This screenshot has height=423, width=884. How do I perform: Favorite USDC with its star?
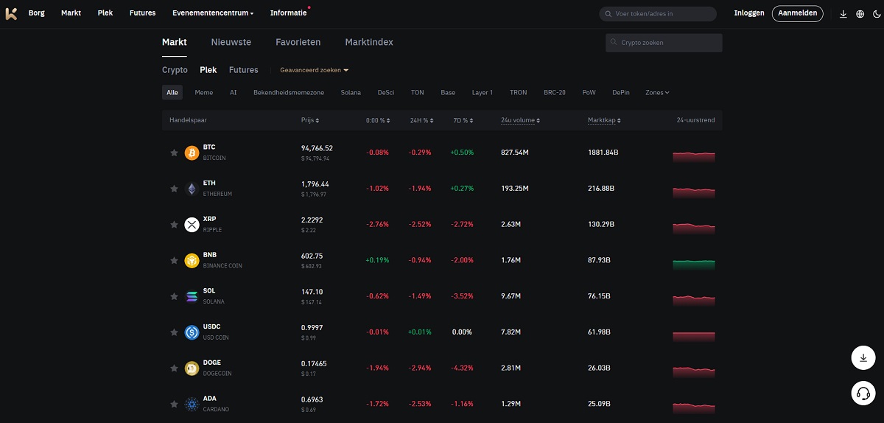[x=174, y=332]
